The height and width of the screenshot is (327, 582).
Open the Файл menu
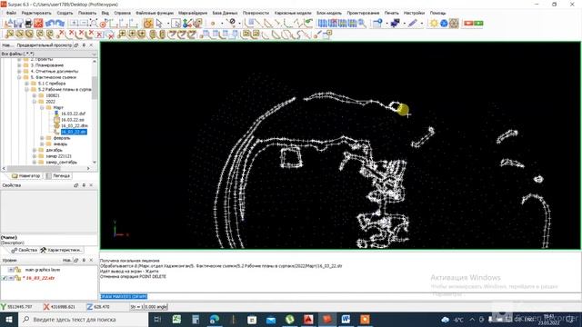pyautogui.click(x=11, y=13)
